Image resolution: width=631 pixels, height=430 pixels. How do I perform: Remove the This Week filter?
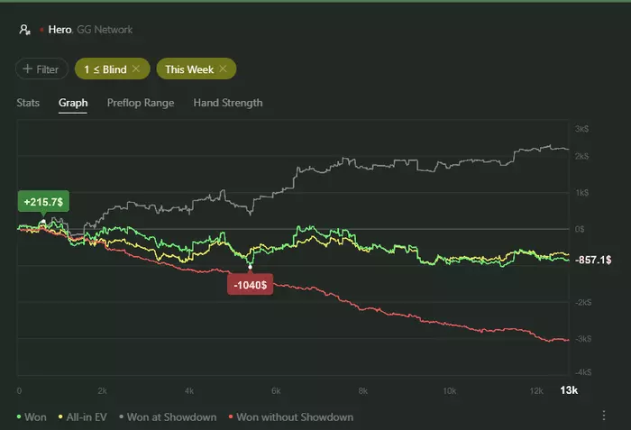[x=223, y=69]
